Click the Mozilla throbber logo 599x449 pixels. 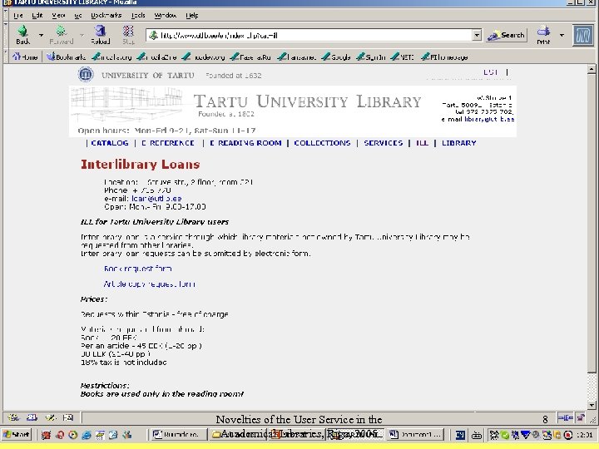[583, 35]
